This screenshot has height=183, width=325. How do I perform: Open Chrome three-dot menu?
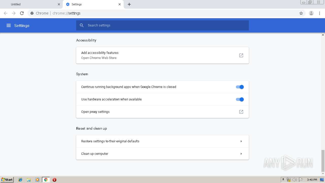point(320,13)
